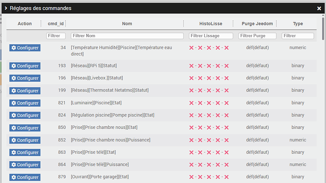Sort by HistoLisse column header
The image size is (326, 183).
pos(211,24)
